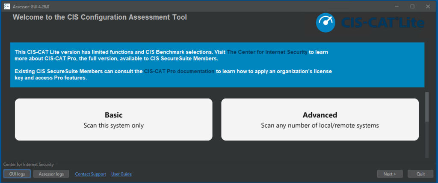Close the Assessor-GUI window
Screen dimensions: 438x183
coord(427,6)
